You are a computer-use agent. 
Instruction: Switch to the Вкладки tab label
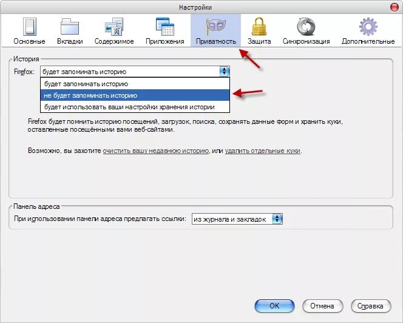(x=70, y=41)
